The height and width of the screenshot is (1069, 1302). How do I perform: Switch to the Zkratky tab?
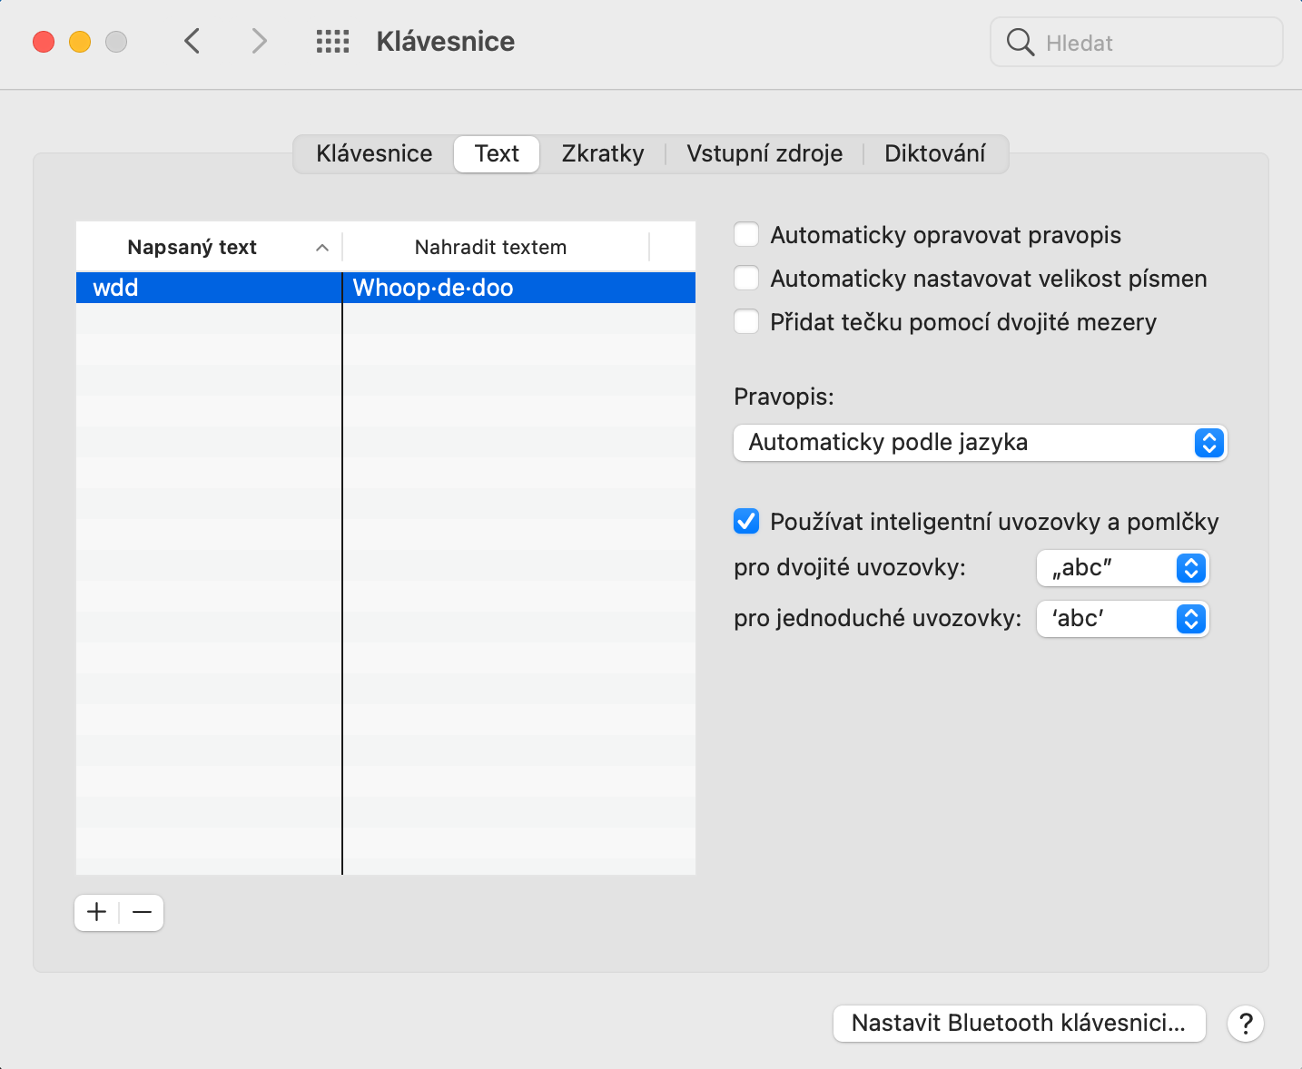(603, 153)
